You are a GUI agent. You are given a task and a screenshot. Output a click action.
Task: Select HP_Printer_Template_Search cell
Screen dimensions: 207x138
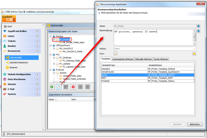171,75
